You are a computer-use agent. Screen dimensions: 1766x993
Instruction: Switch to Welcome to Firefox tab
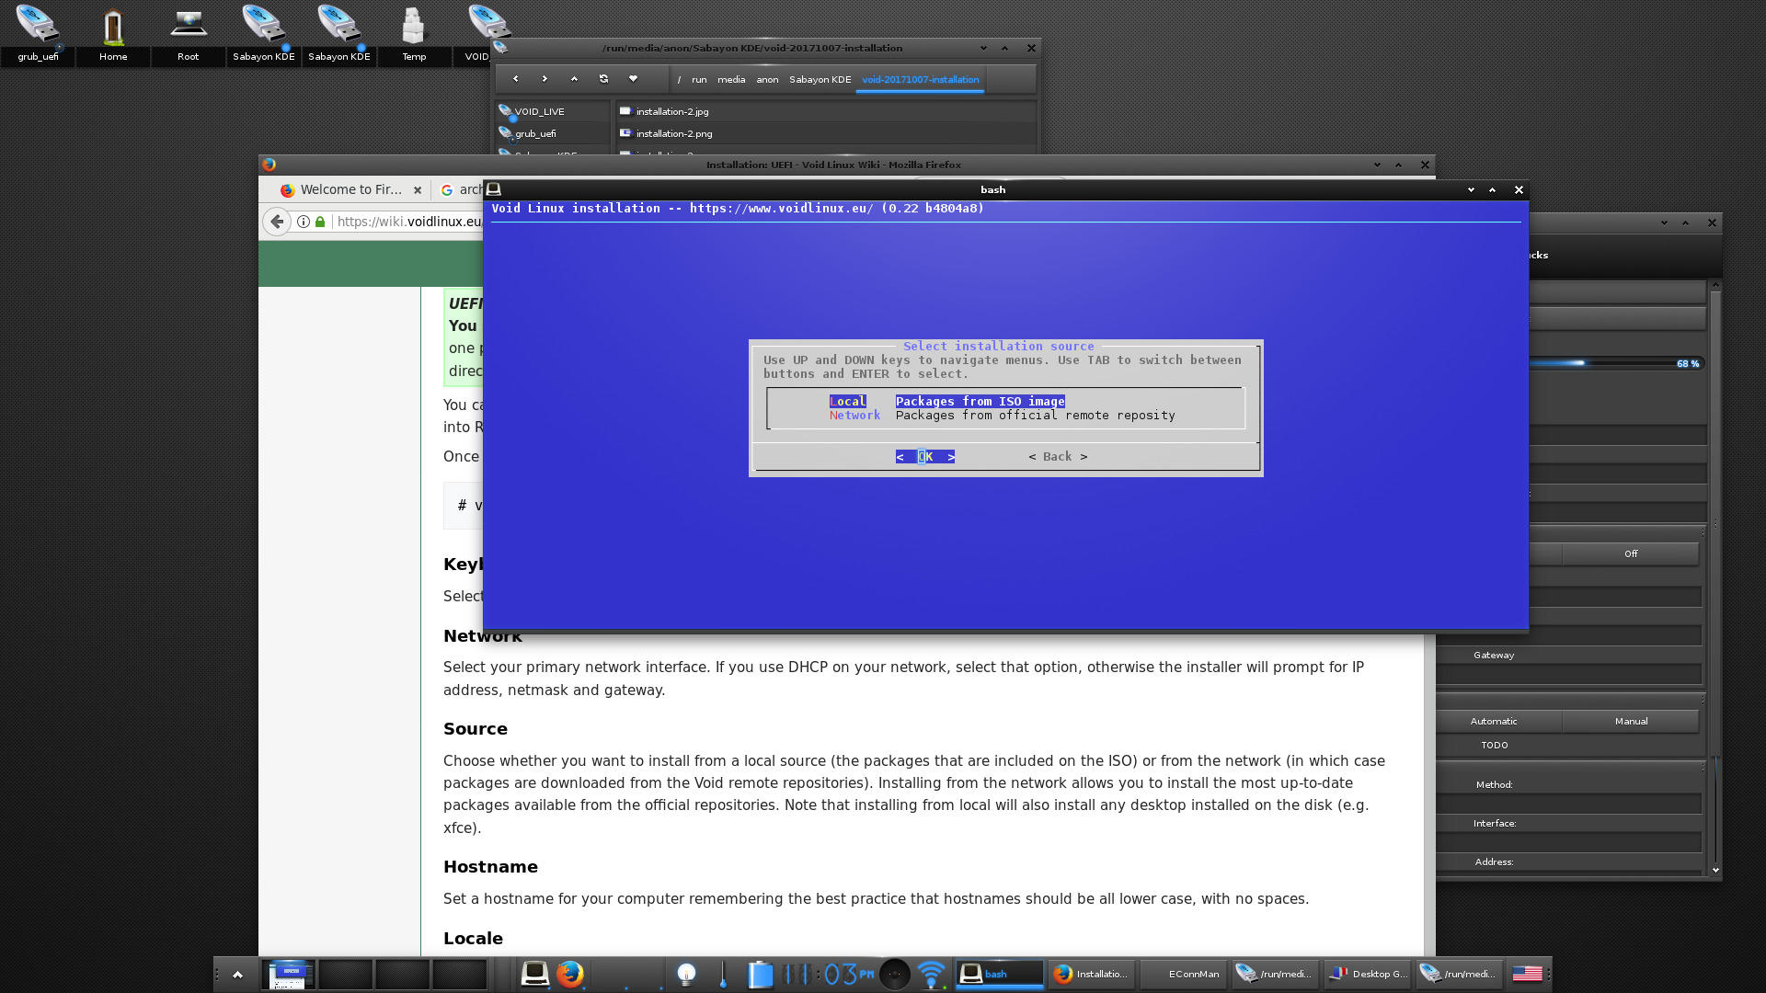[350, 189]
